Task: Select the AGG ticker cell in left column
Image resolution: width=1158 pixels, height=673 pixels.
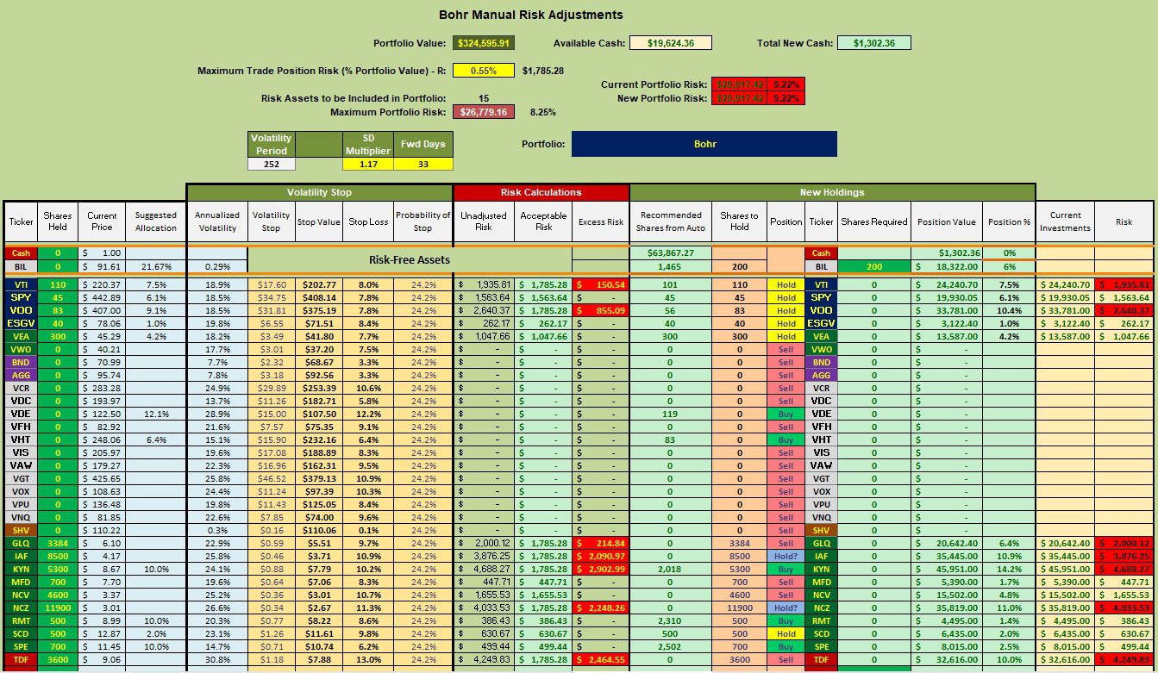Action: tap(19, 375)
